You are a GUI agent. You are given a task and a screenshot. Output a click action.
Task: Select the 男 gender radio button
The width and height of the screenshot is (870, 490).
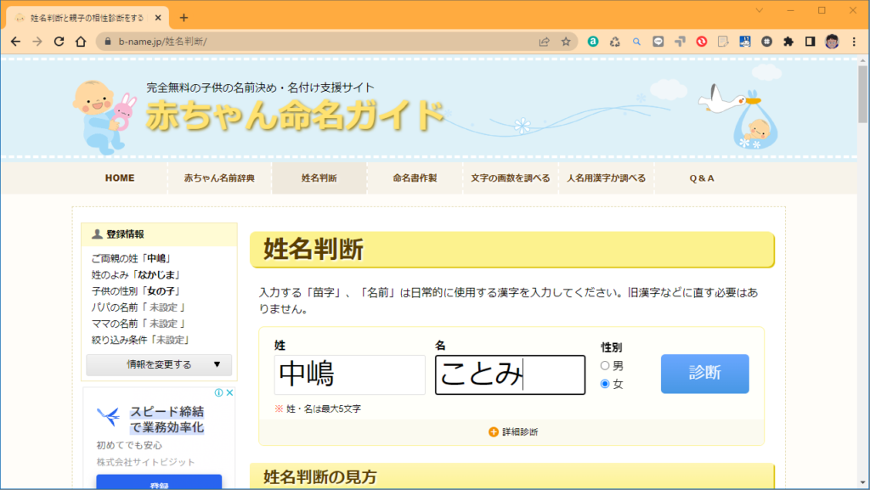[x=604, y=365]
